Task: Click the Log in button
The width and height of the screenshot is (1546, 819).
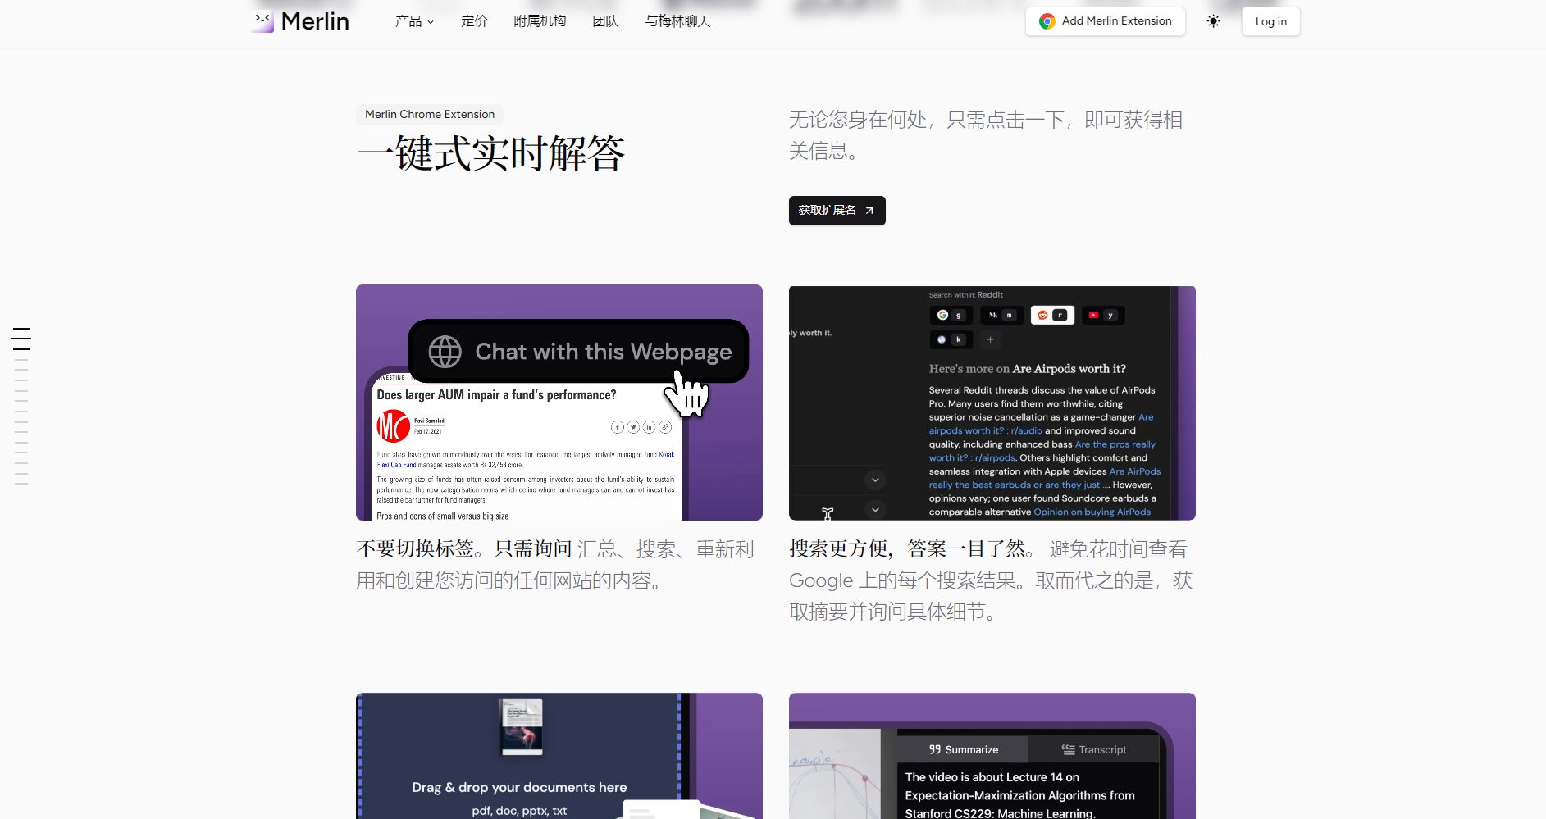Action: click(x=1270, y=21)
